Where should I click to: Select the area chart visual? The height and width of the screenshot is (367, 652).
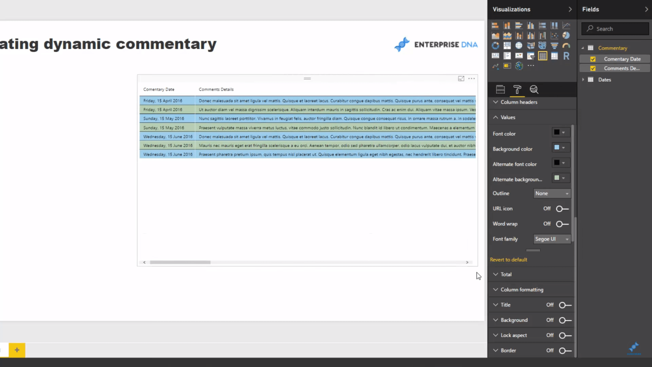point(495,36)
